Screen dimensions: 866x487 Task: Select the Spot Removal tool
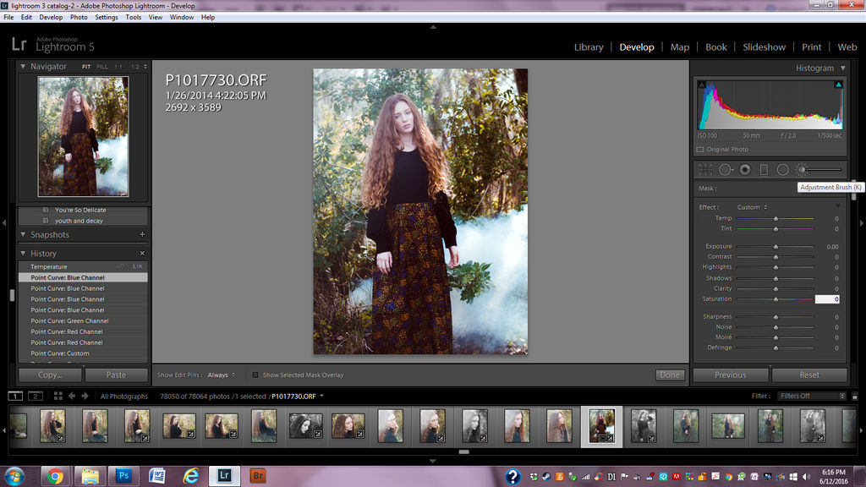(726, 170)
